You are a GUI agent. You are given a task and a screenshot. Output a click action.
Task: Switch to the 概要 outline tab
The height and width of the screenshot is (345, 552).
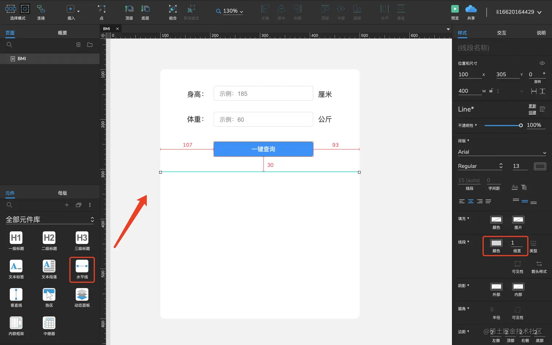pyautogui.click(x=62, y=33)
